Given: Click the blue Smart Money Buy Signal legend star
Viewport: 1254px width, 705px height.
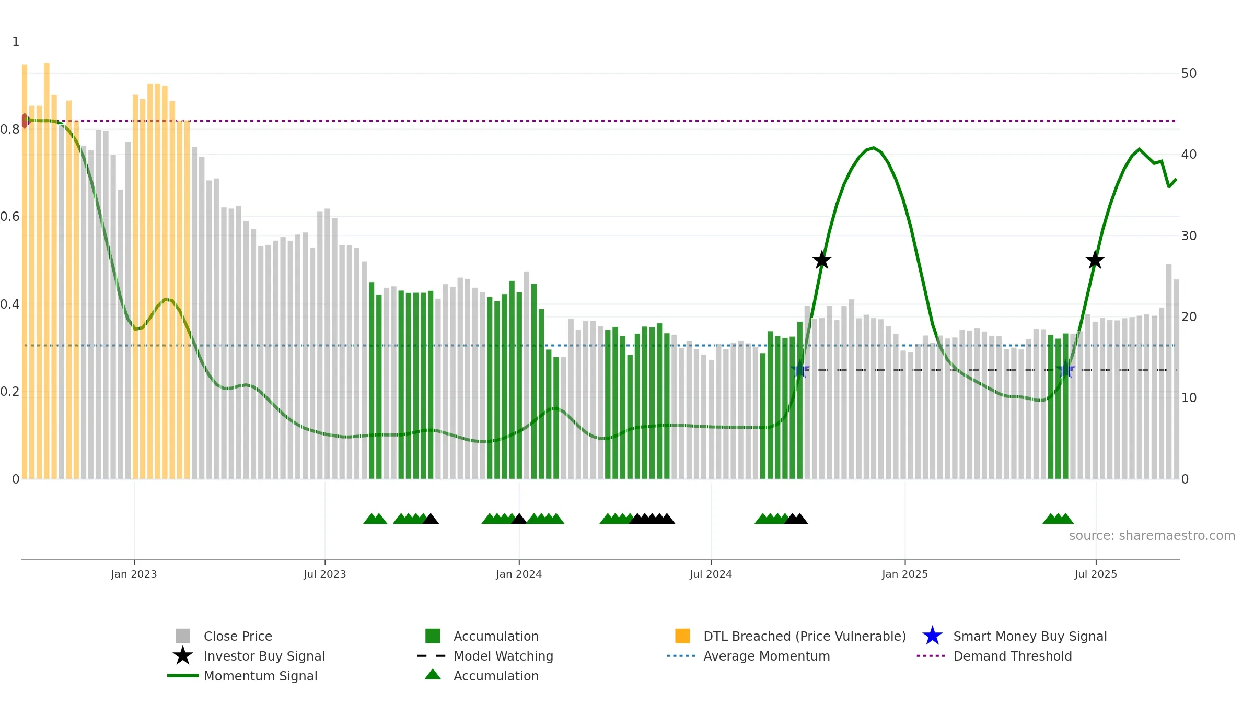Looking at the screenshot, I should click(932, 636).
